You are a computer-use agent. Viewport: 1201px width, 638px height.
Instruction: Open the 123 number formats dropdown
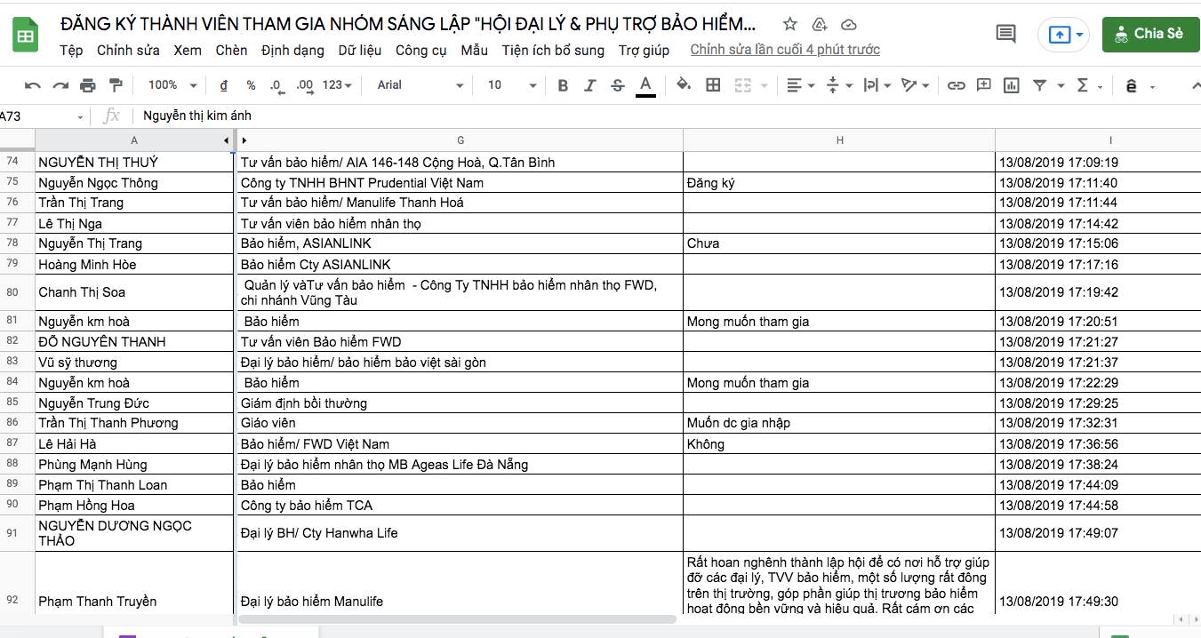(x=337, y=85)
